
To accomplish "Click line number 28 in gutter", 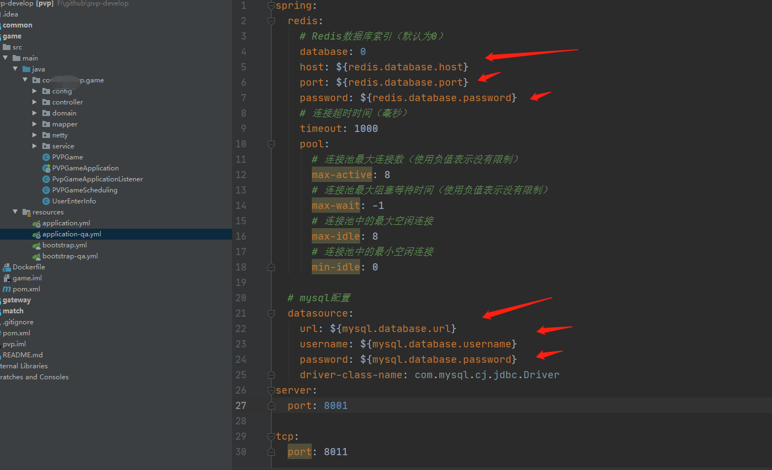I will (241, 421).
